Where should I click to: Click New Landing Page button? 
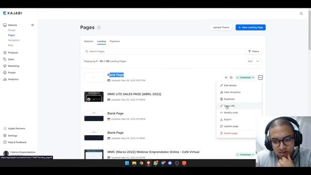pyautogui.click(x=251, y=27)
